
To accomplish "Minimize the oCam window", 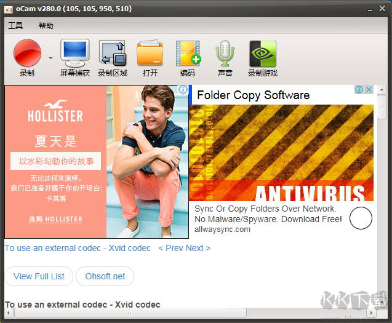I will pos(370,9).
